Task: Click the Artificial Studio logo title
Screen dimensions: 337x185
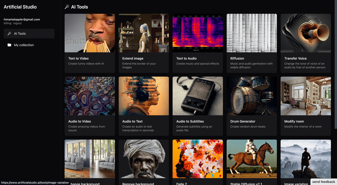Action: 20,7
